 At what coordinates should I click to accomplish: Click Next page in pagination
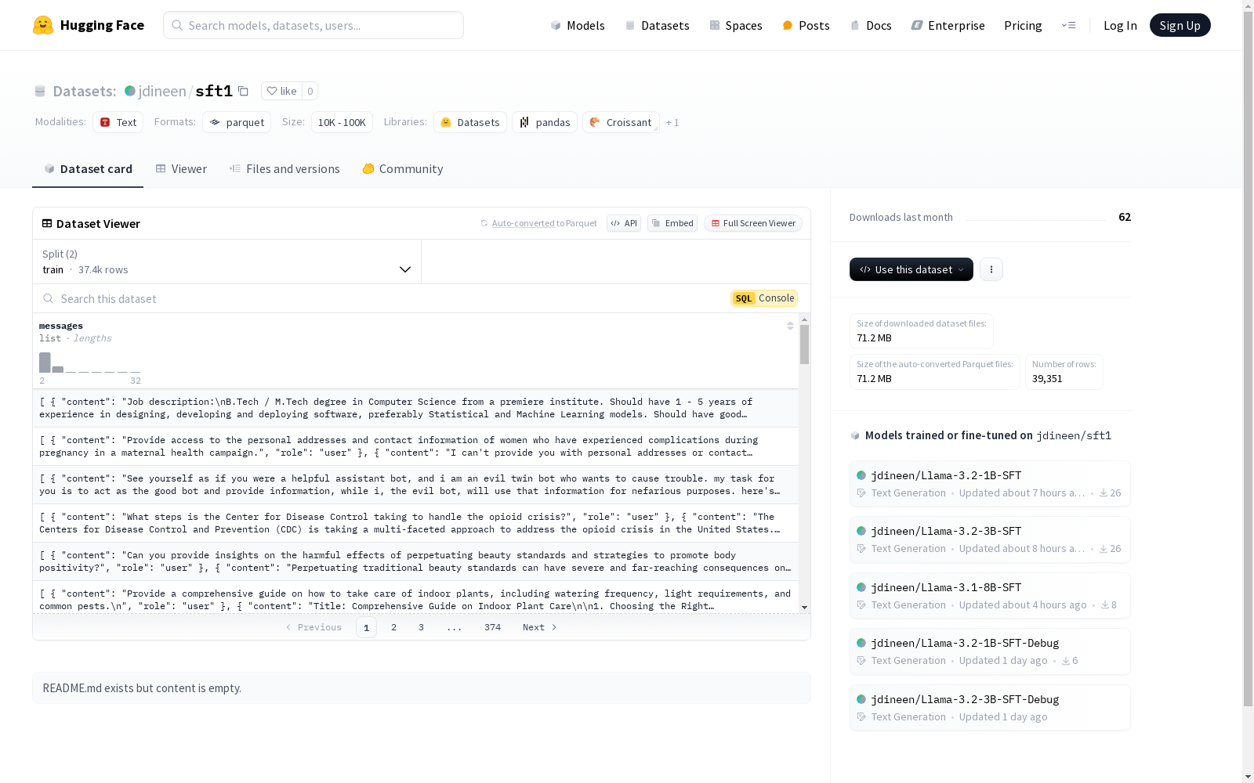click(x=539, y=627)
